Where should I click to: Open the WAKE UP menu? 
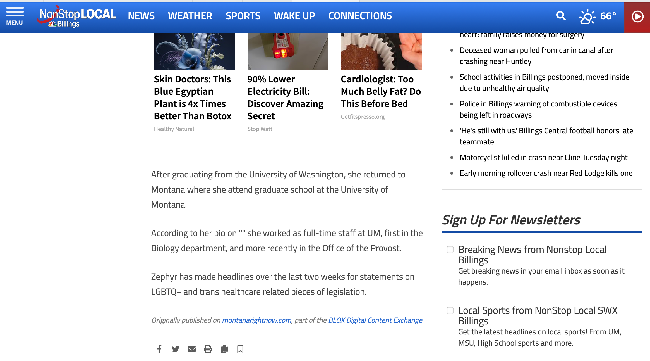(x=294, y=16)
